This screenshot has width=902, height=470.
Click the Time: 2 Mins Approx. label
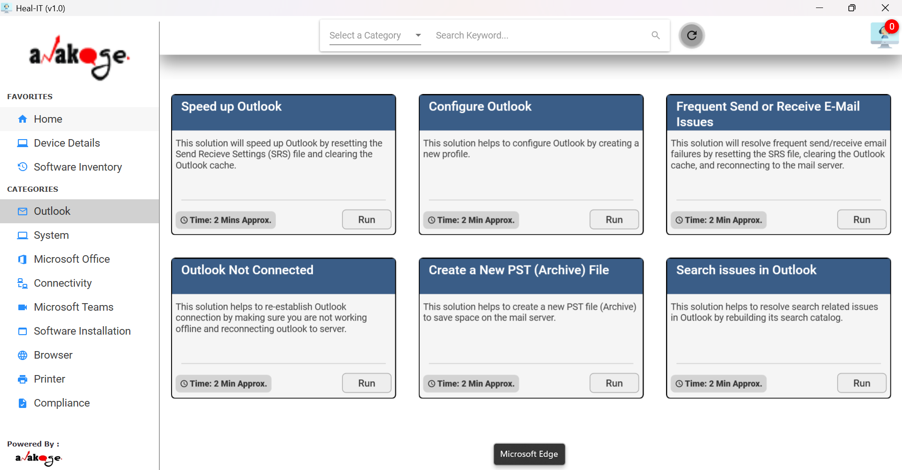(226, 220)
